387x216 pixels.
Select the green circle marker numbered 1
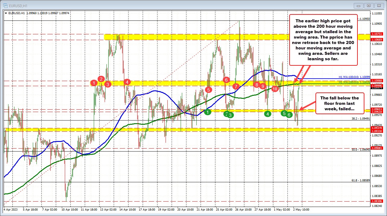208,112
